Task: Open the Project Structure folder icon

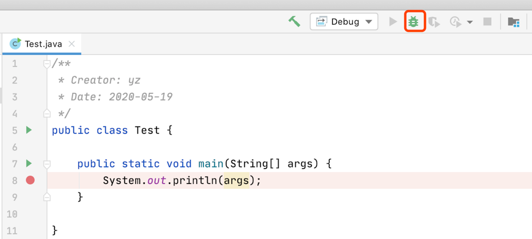Action: 514,22
